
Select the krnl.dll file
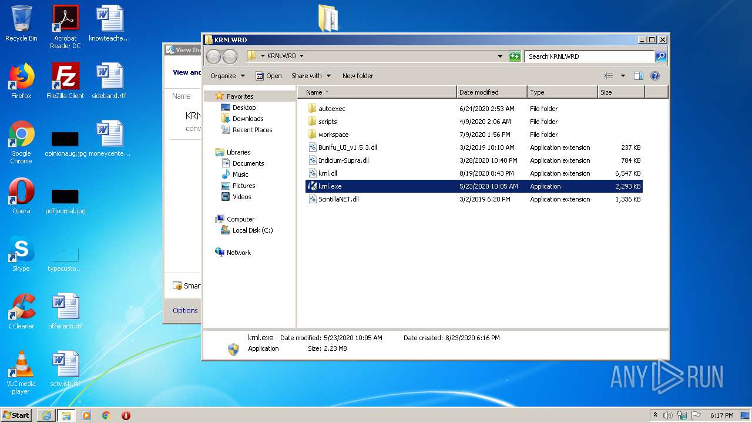point(474,173)
